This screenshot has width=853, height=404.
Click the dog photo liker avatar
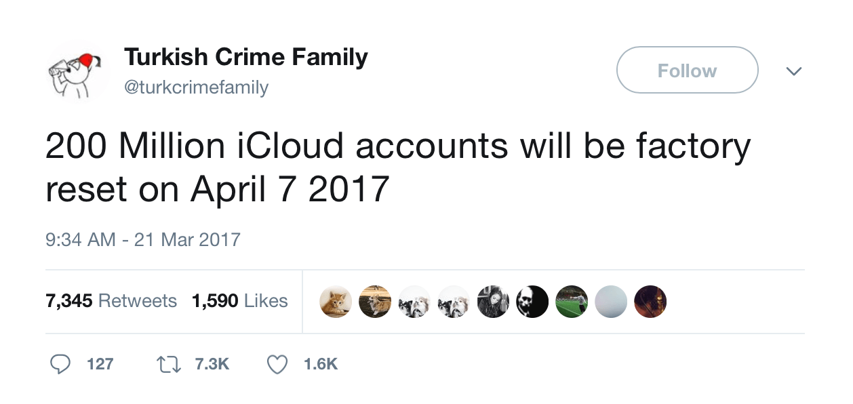[375, 301]
